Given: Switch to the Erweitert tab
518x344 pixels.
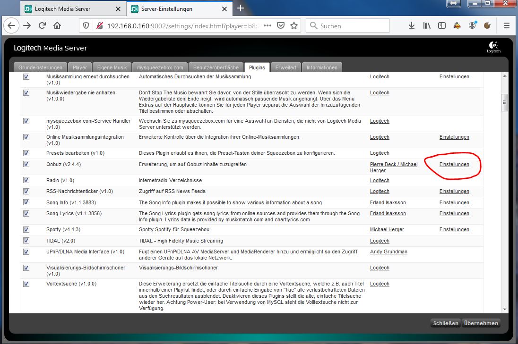Looking at the screenshot, I should pyautogui.click(x=286, y=67).
